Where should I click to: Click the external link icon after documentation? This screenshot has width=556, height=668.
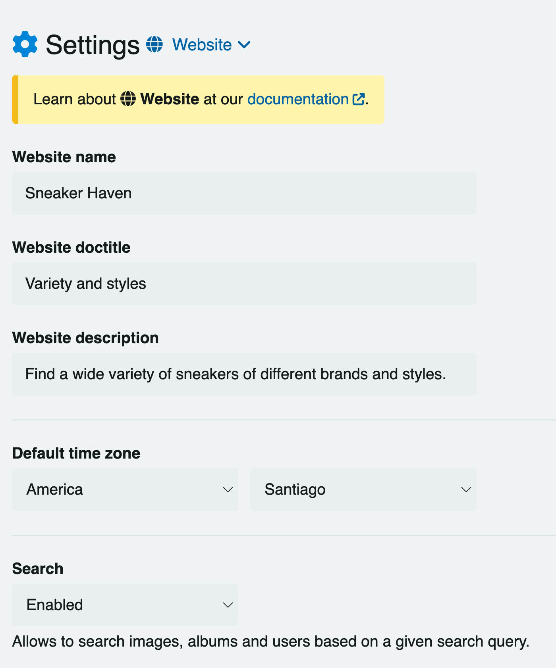359,99
